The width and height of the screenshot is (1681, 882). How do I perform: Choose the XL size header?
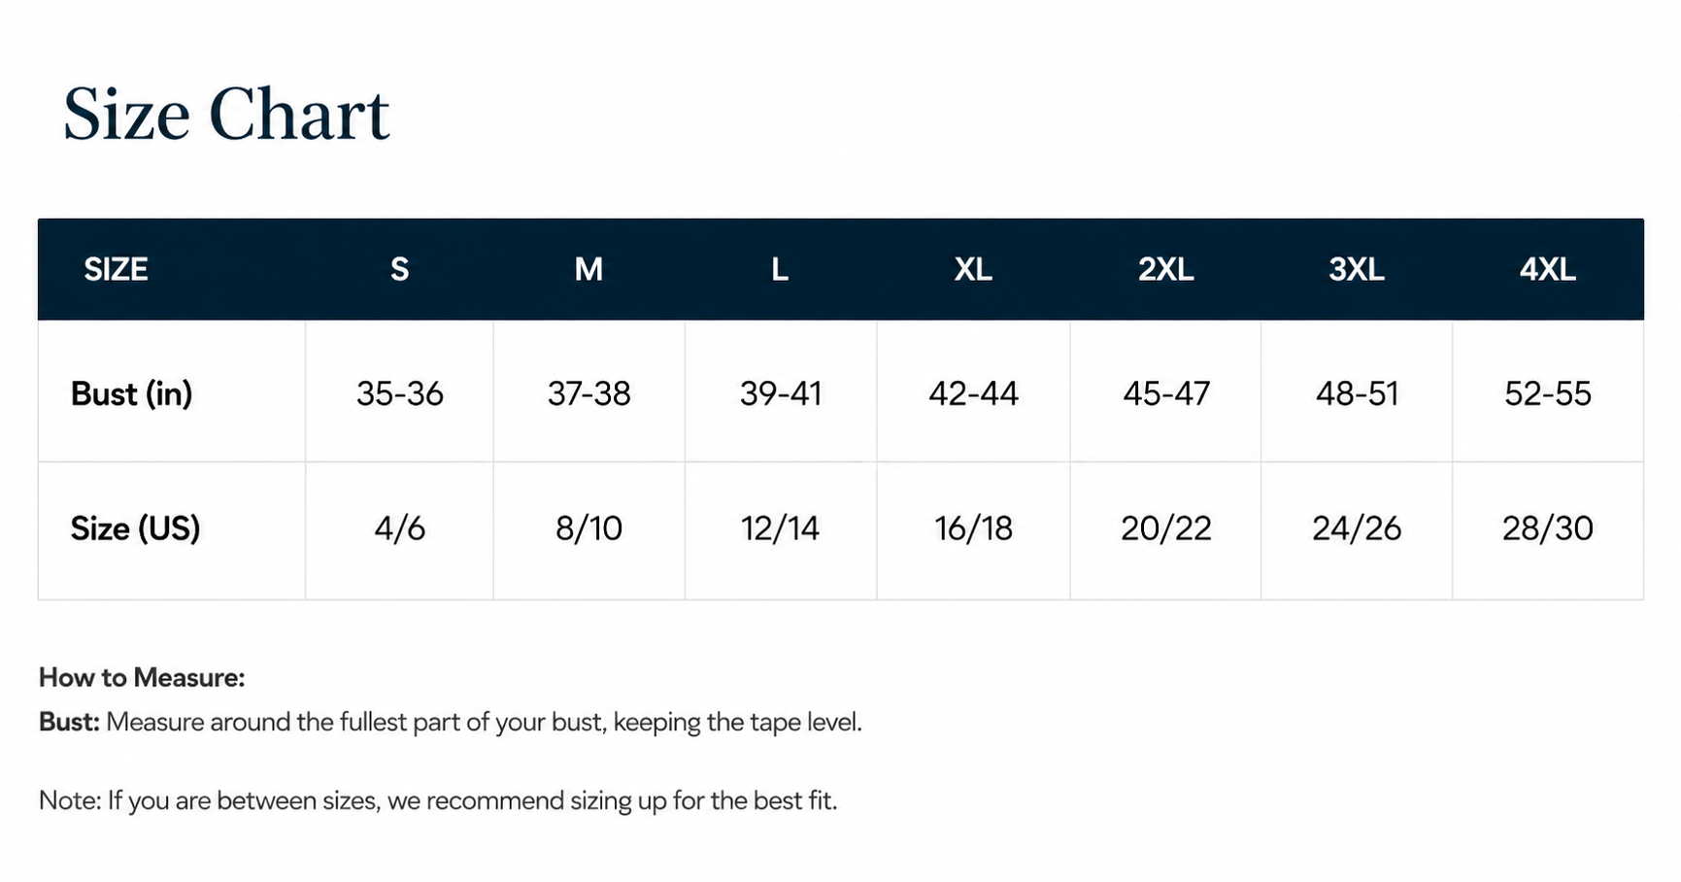973,269
